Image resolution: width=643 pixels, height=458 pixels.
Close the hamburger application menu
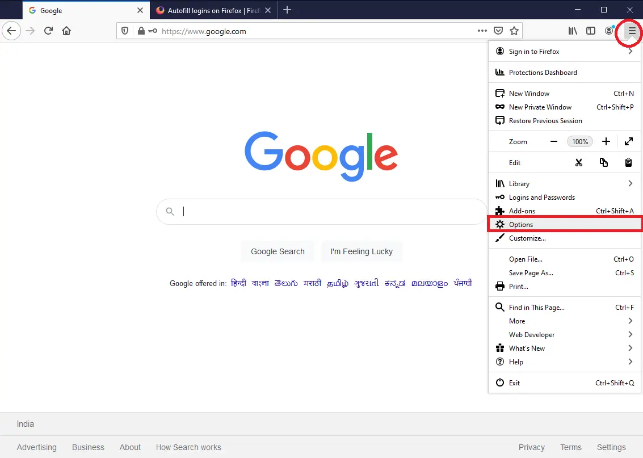coord(632,31)
